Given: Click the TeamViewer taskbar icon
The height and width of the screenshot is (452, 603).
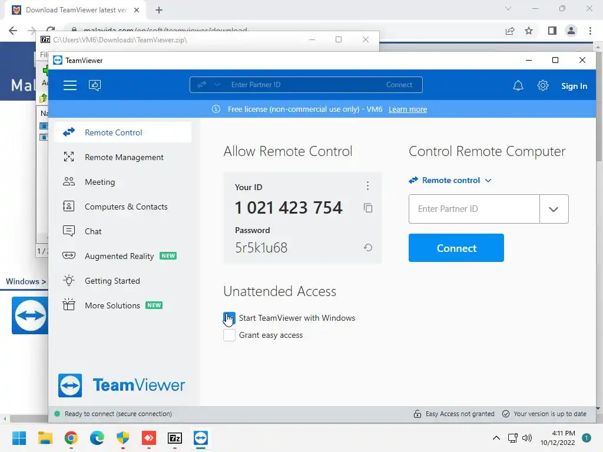Looking at the screenshot, I should point(201,438).
